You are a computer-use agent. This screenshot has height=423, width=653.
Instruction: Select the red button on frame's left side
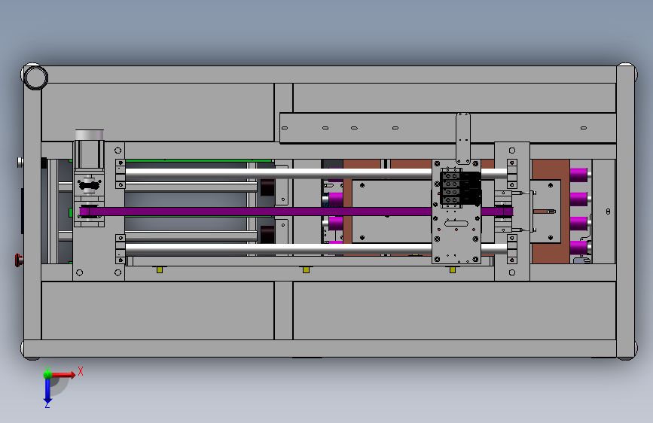pos(19,260)
